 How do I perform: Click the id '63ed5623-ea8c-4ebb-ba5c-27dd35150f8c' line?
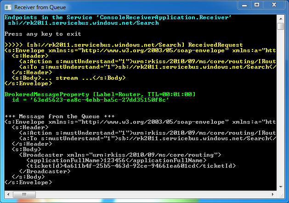coord(91,100)
